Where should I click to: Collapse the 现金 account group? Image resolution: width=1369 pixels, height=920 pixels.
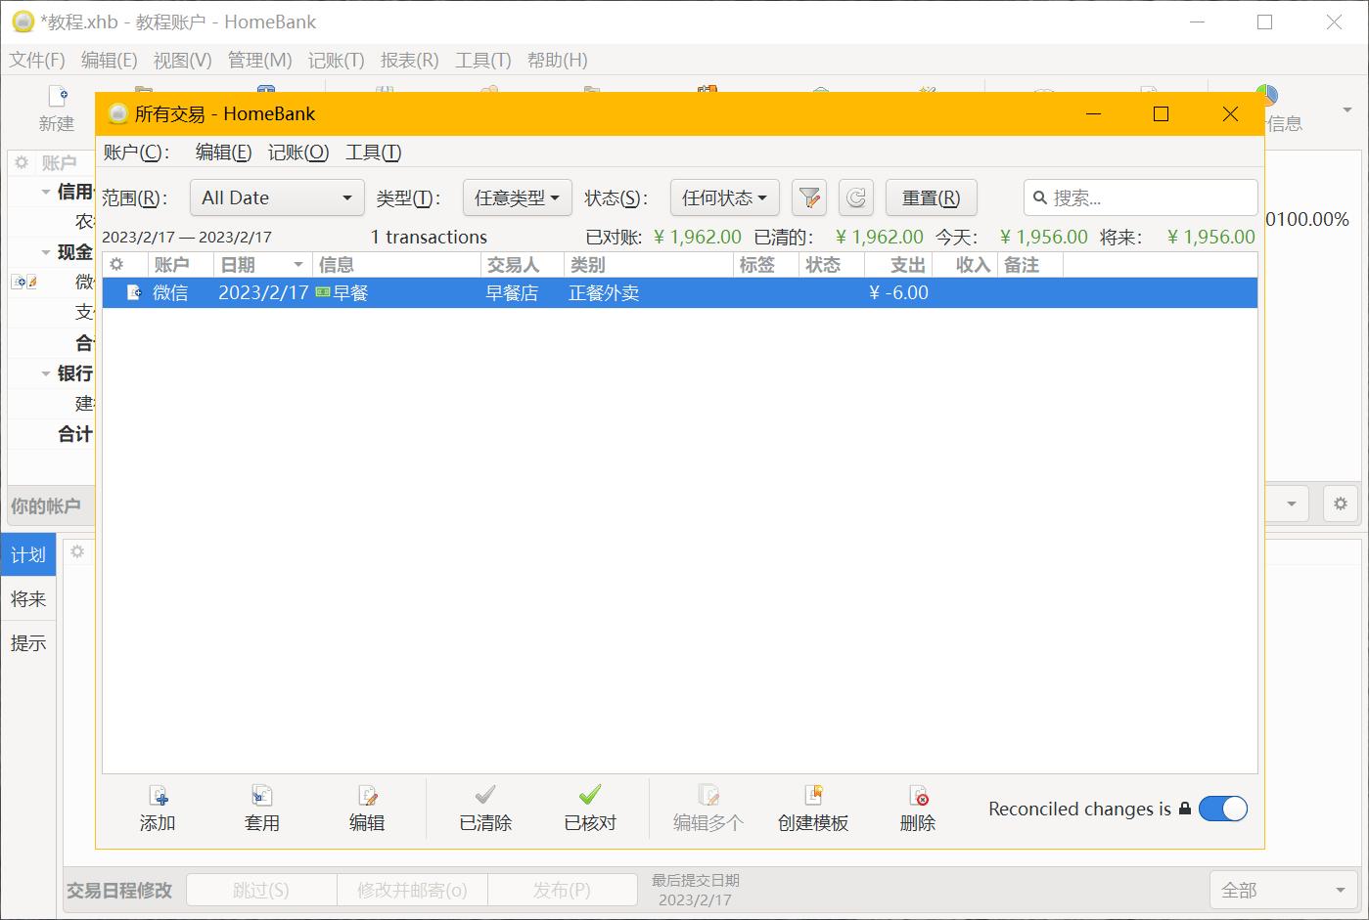tap(46, 252)
